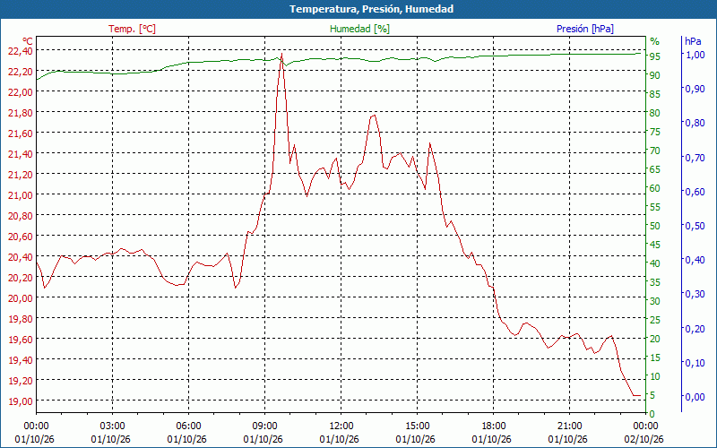The image size is (717, 448).
Task: Click the 03:00 time axis label
Action: [112, 426]
